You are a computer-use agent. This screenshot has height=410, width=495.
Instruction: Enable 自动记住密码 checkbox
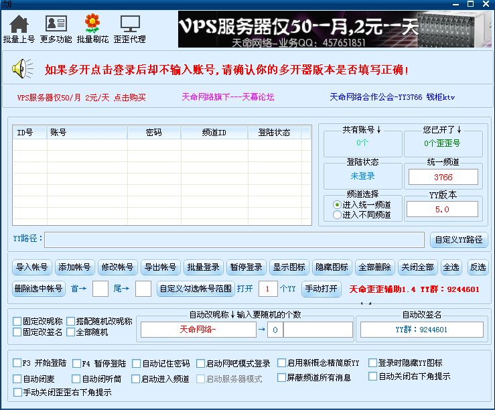click(137, 364)
